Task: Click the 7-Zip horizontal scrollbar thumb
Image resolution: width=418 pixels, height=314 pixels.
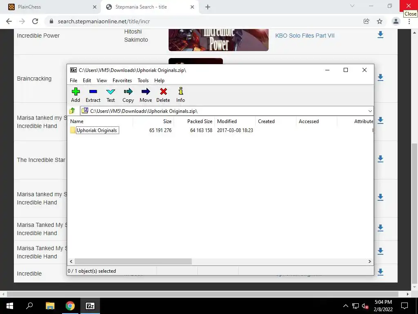Action: pyautogui.click(x=133, y=261)
